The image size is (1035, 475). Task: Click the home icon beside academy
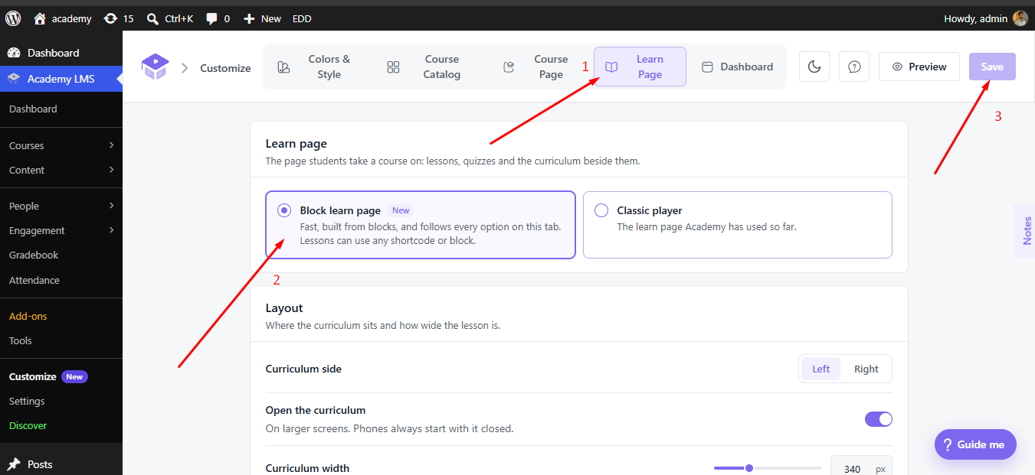tap(40, 18)
